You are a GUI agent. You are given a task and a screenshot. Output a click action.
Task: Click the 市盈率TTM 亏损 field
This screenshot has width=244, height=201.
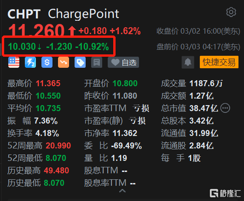(117, 108)
